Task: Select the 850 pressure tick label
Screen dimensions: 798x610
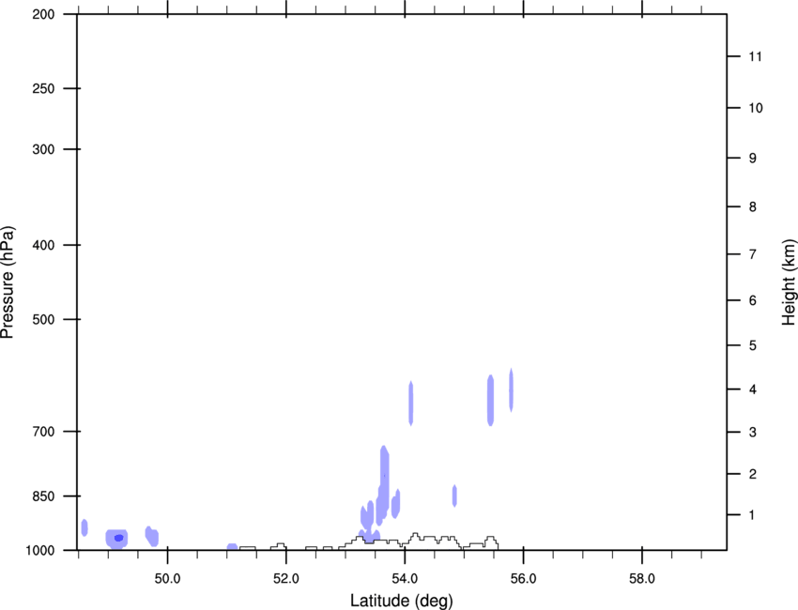Action: coord(43,496)
